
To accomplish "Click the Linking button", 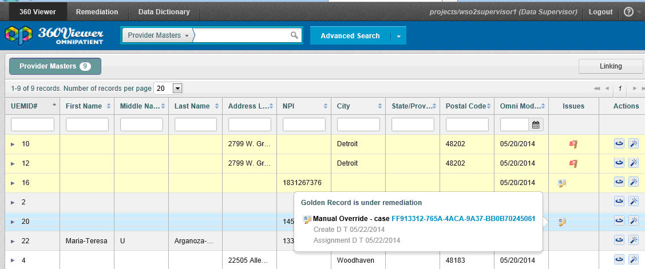I will point(611,66).
